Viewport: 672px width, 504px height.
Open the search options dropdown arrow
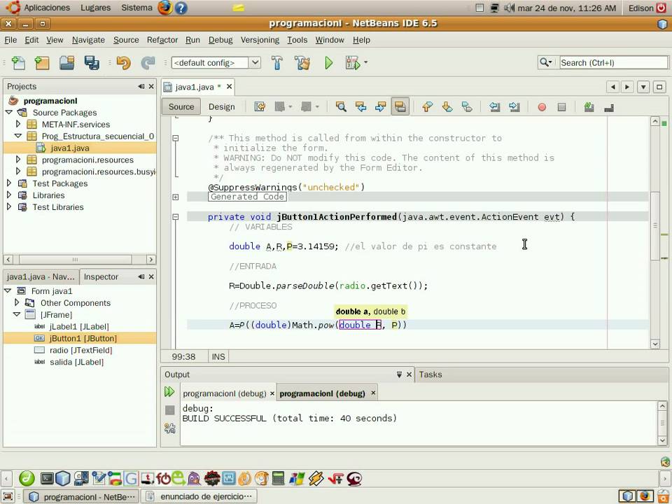551,62
